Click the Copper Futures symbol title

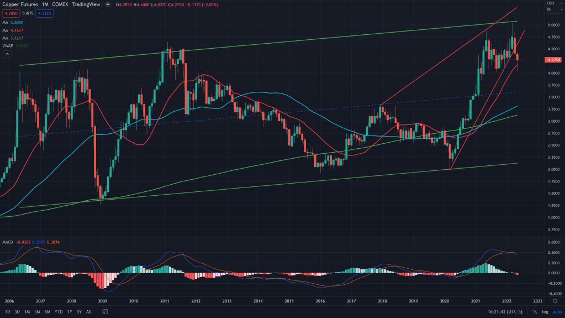tap(20, 4)
